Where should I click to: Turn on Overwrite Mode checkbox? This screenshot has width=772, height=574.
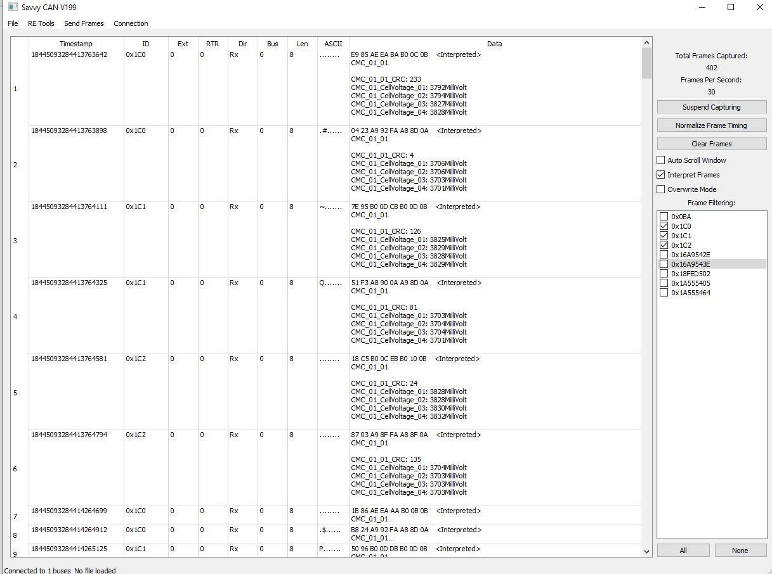[x=661, y=189]
